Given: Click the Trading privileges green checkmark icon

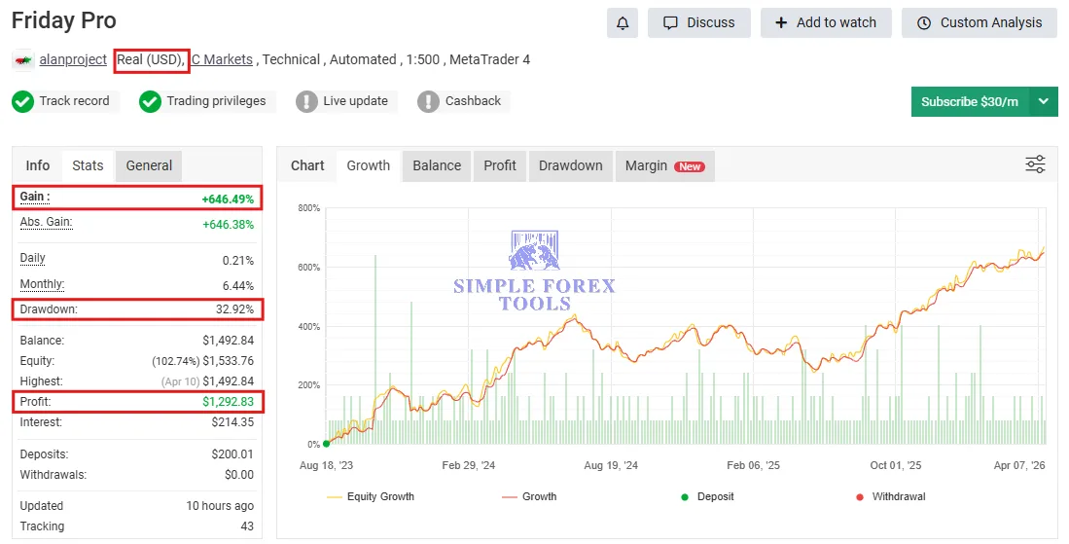Looking at the screenshot, I should pyautogui.click(x=150, y=101).
